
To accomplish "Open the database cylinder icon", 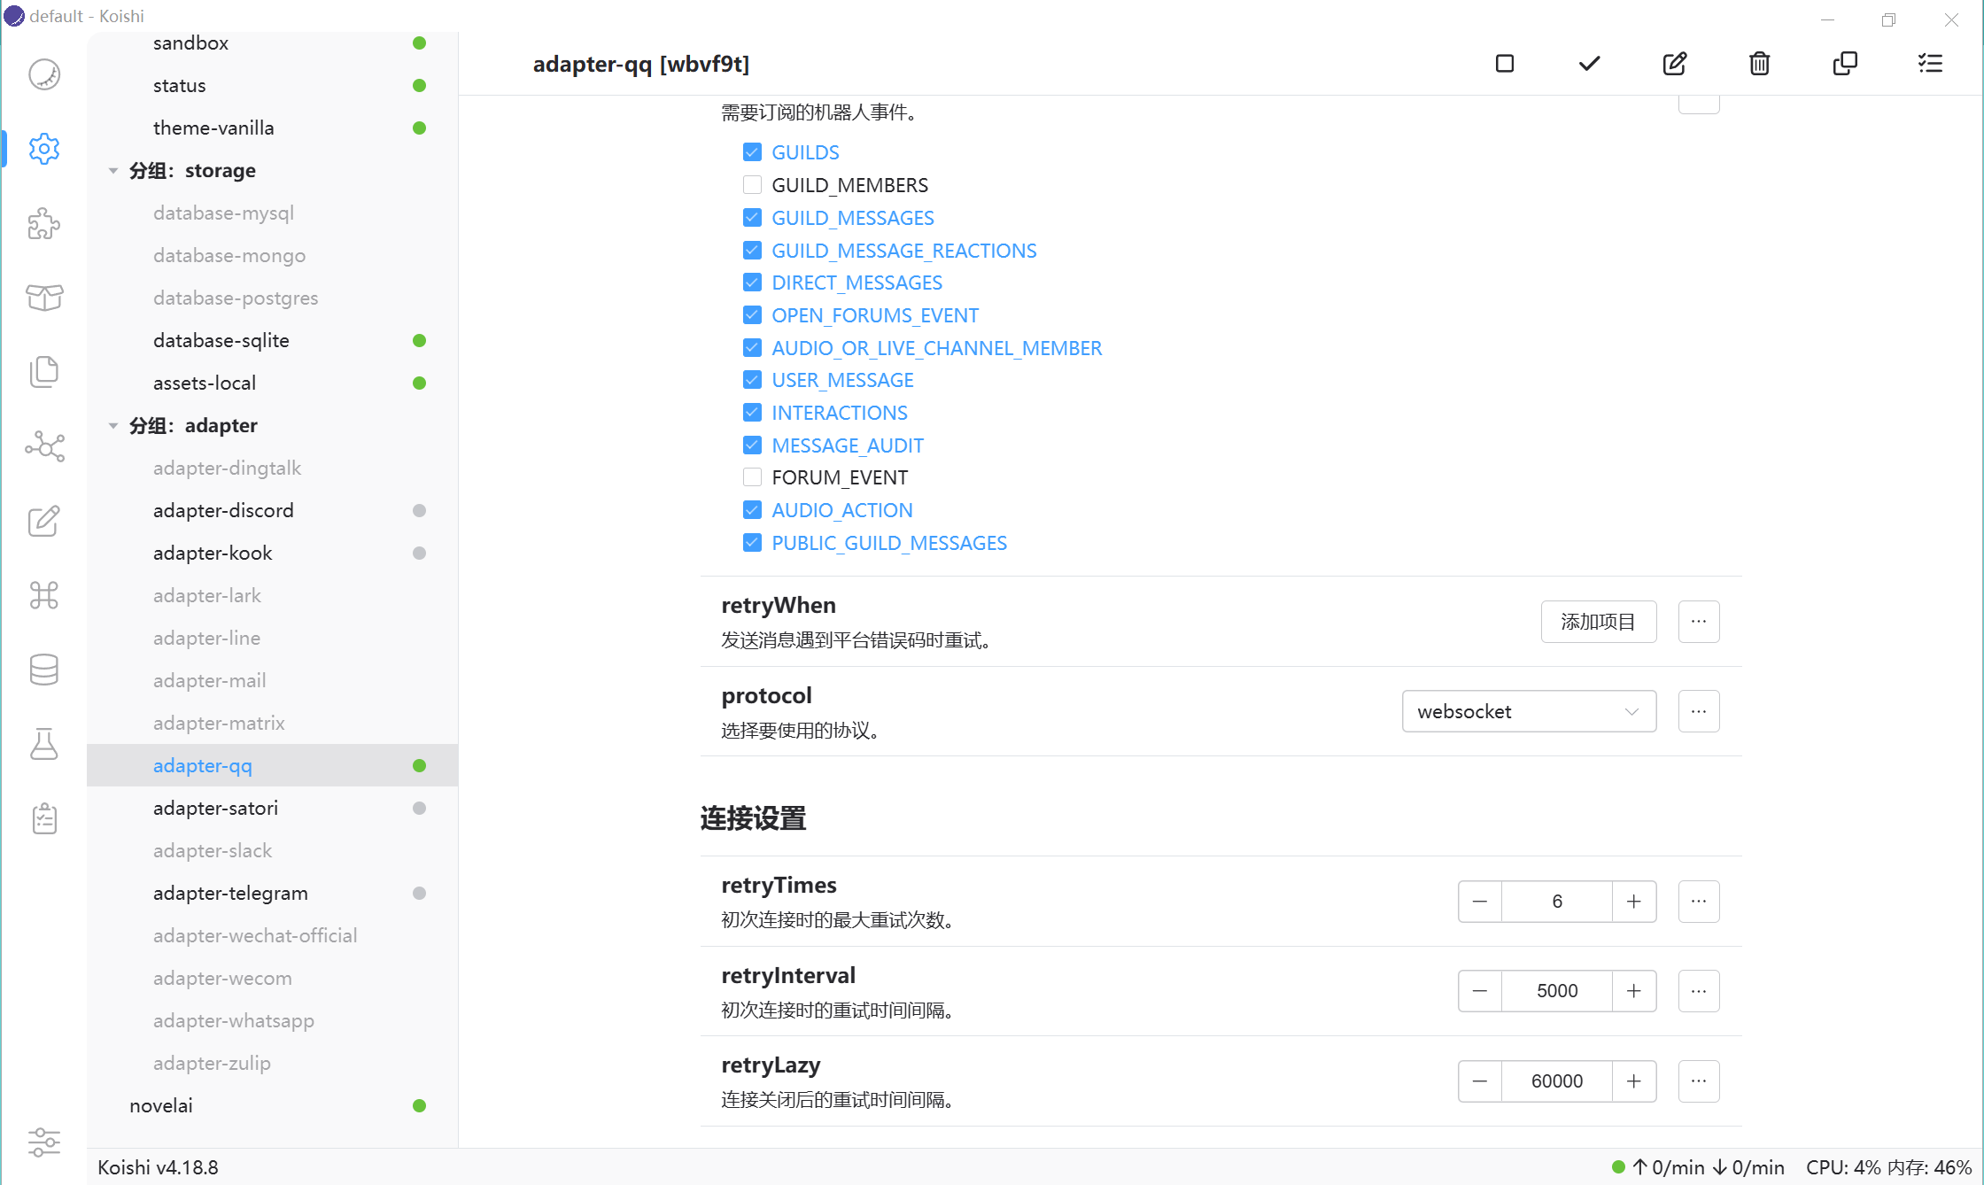I will (x=44, y=670).
